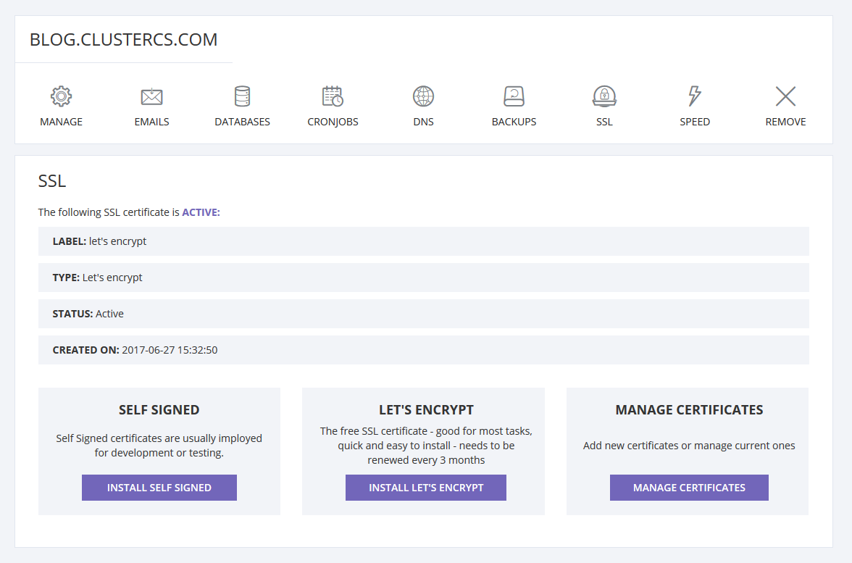Click the Remove X icon
852x563 pixels.
pyautogui.click(x=785, y=96)
